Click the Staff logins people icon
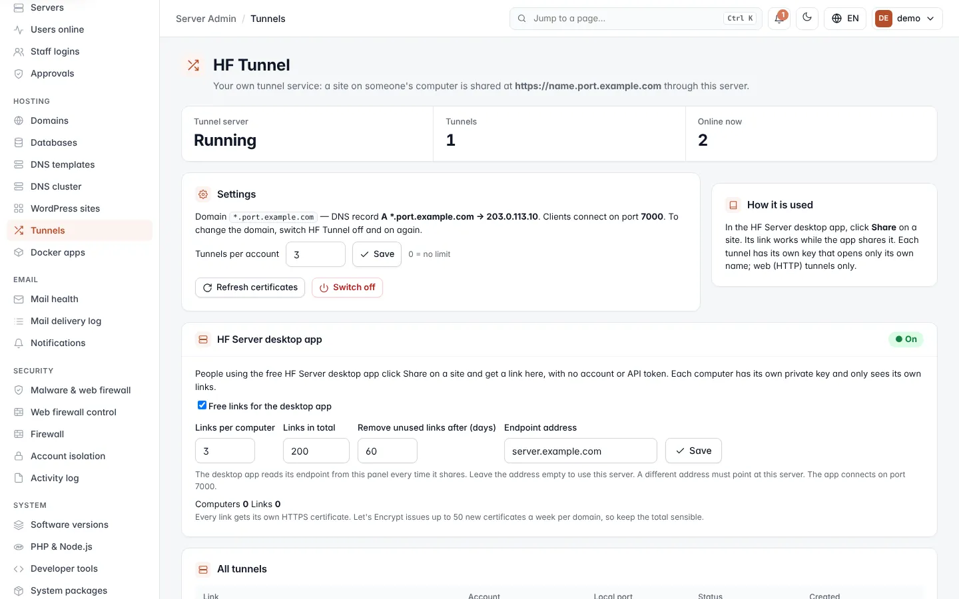The height and width of the screenshot is (599, 959). click(19, 52)
